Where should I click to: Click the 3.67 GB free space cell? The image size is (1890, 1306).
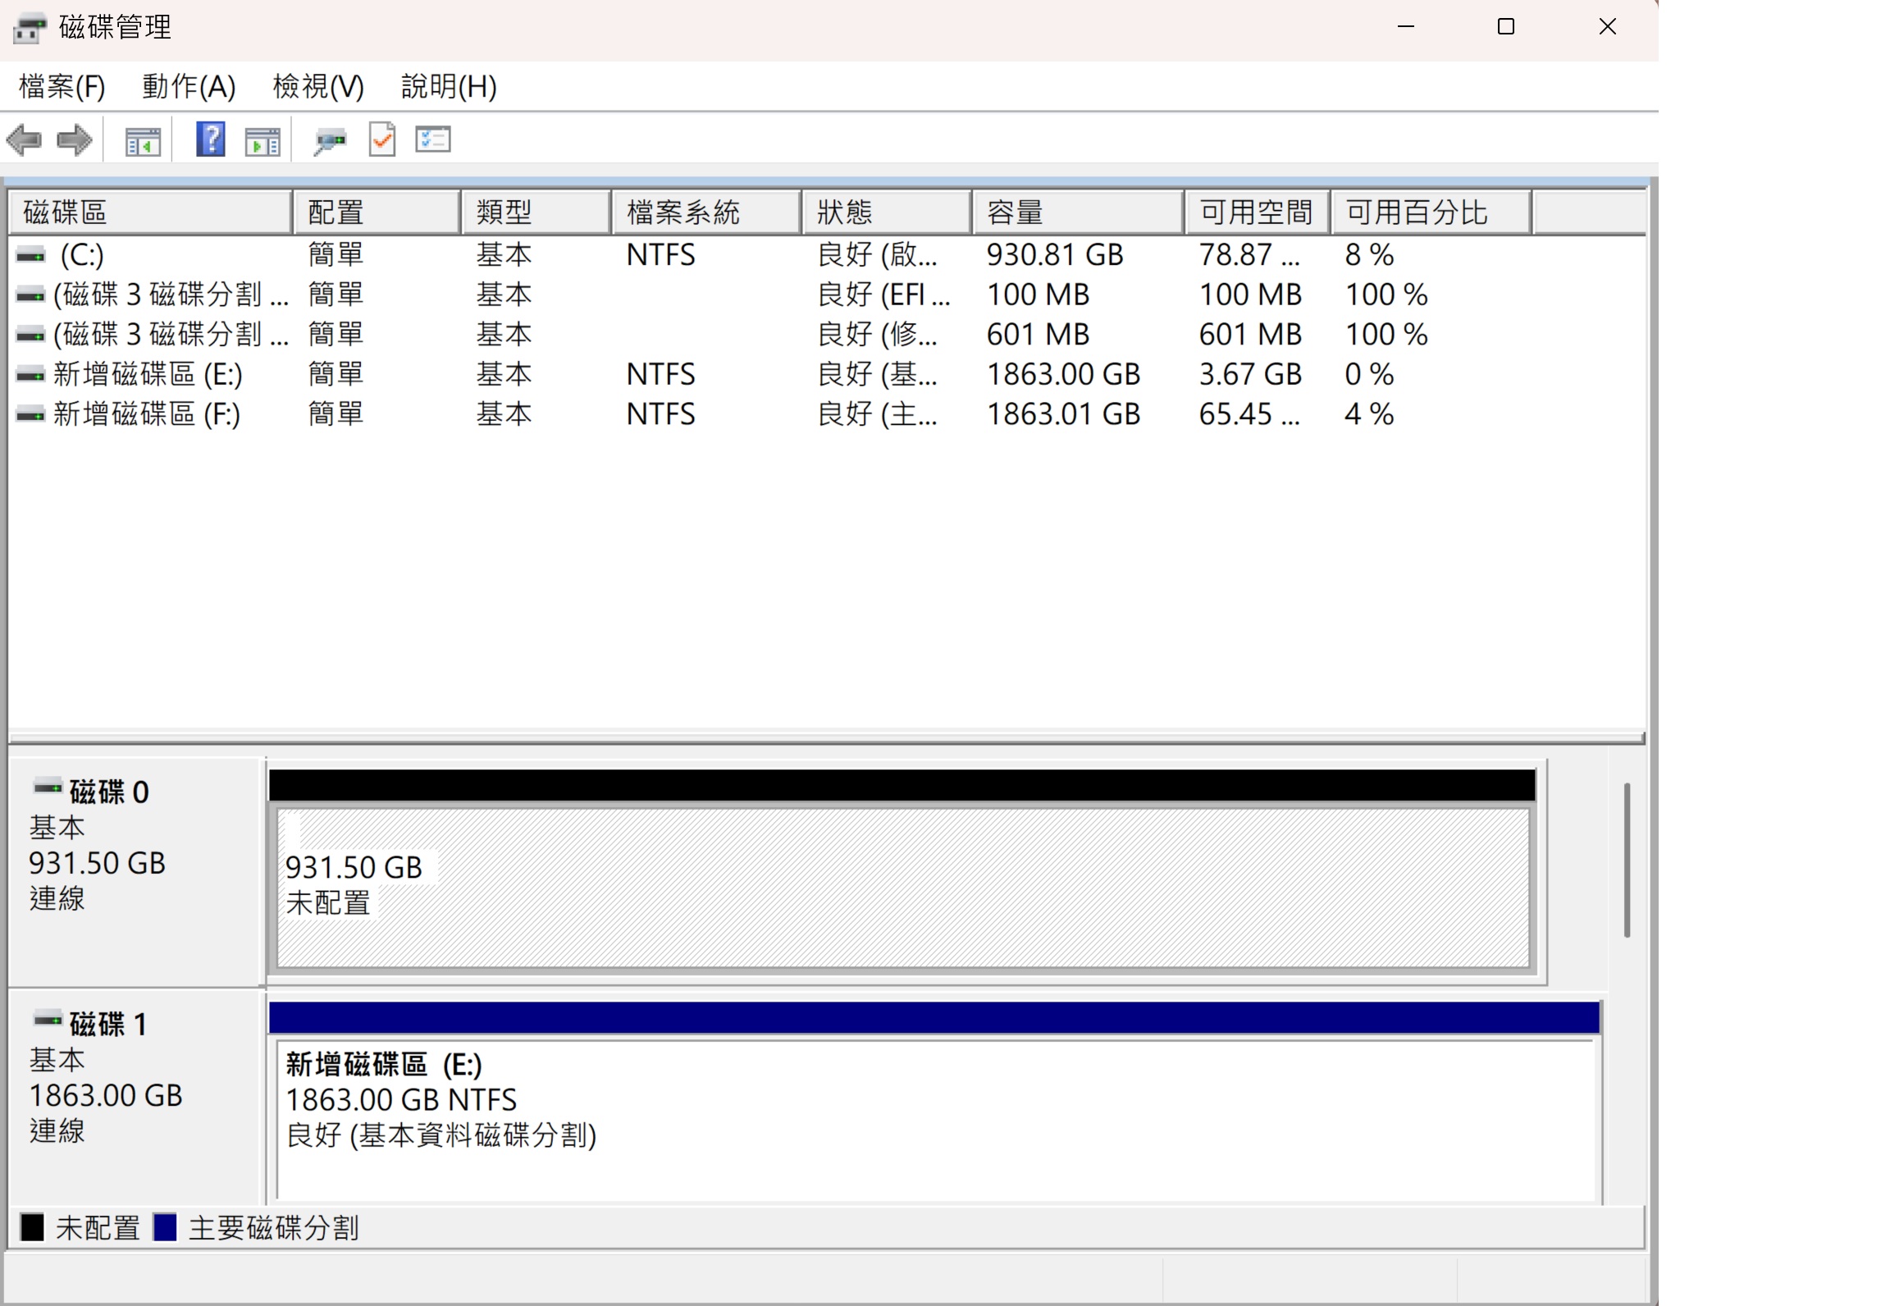(x=1250, y=375)
